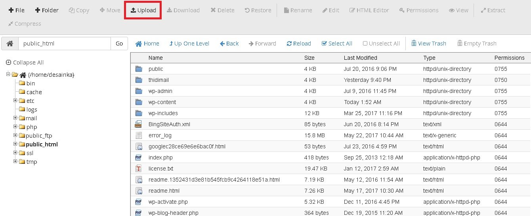Click the home icon beside path field
The height and width of the screenshot is (216, 531).
click(x=10, y=44)
